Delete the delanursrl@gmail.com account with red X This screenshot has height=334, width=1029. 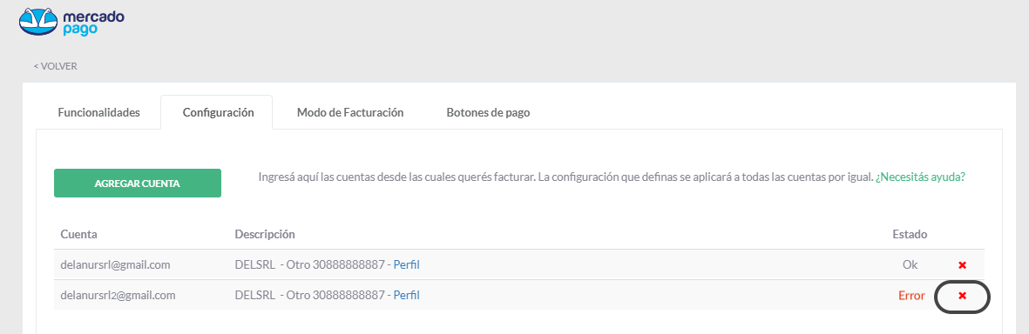pos(962,265)
